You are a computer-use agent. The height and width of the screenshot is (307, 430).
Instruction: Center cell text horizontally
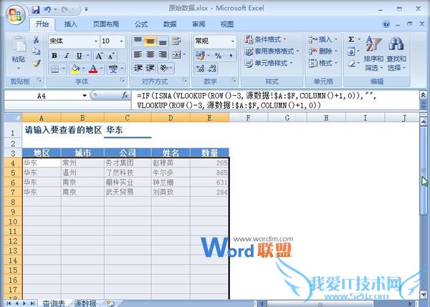click(150, 54)
